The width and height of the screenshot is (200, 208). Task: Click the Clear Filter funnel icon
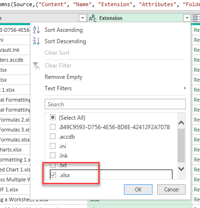36,66
